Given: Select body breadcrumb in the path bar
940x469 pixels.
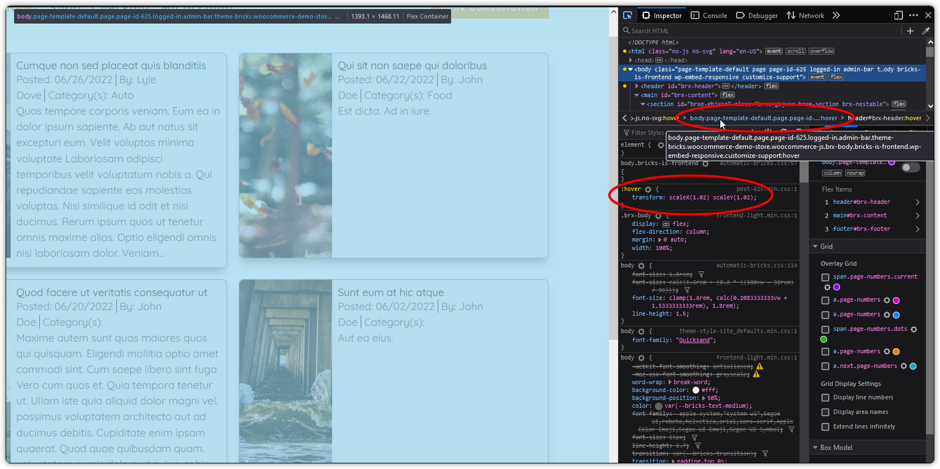Looking at the screenshot, I should pos(763,118).
